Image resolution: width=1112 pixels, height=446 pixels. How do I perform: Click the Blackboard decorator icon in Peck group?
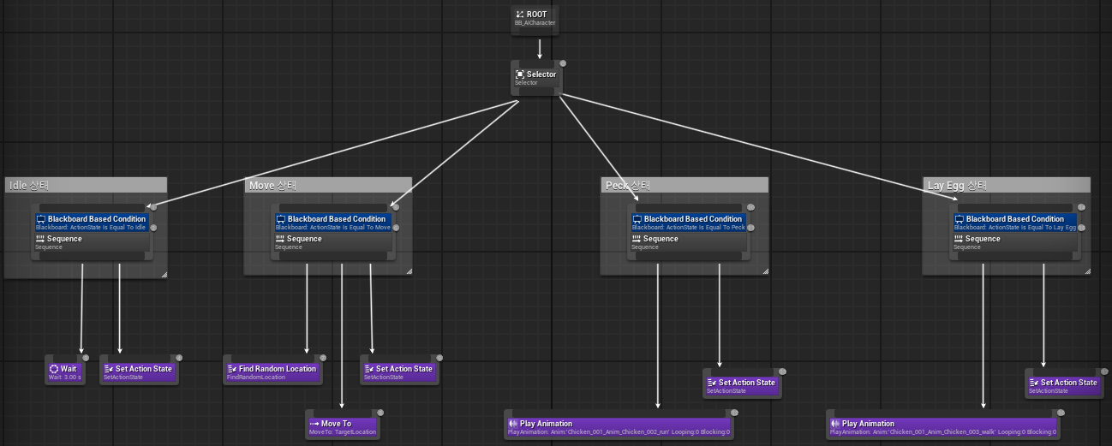tap(637, 219)
